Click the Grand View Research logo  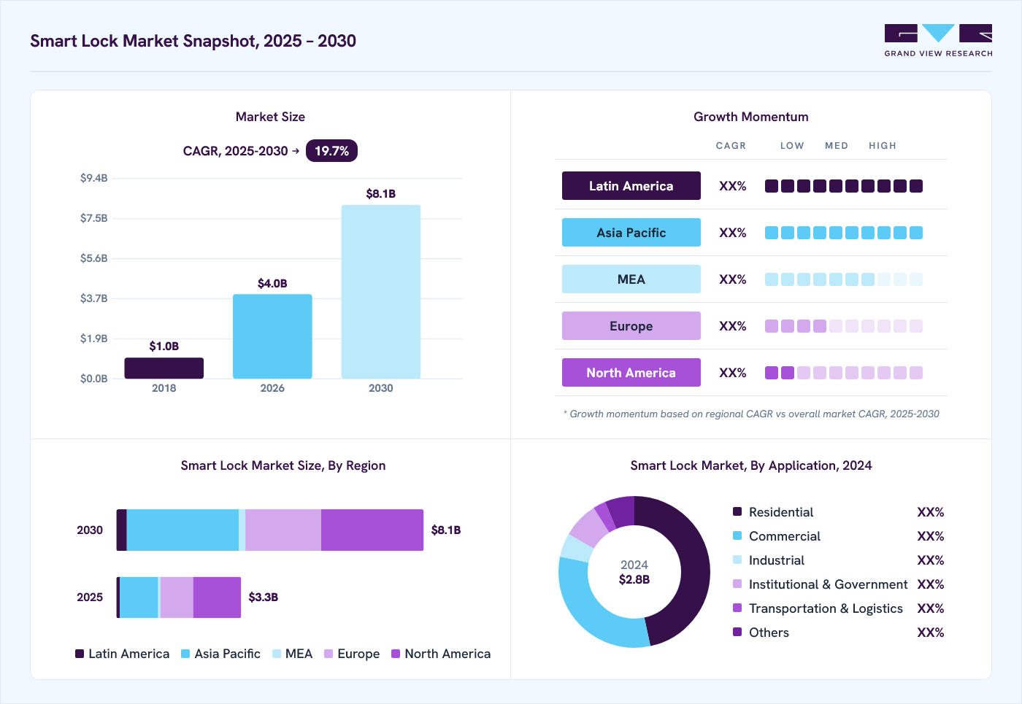coord(938,41)
